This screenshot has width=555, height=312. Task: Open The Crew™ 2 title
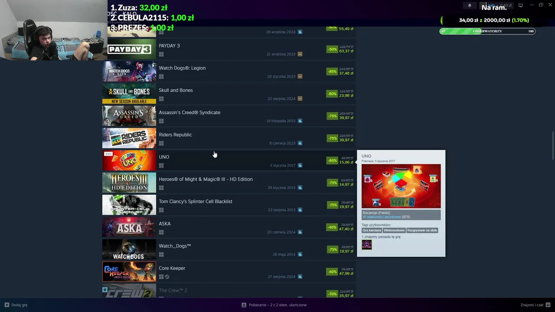coord(173,290)
